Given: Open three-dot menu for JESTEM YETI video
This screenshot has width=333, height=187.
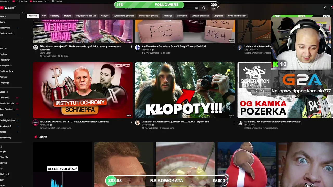Looking at the screenshot, I should (x=234, y=122).
